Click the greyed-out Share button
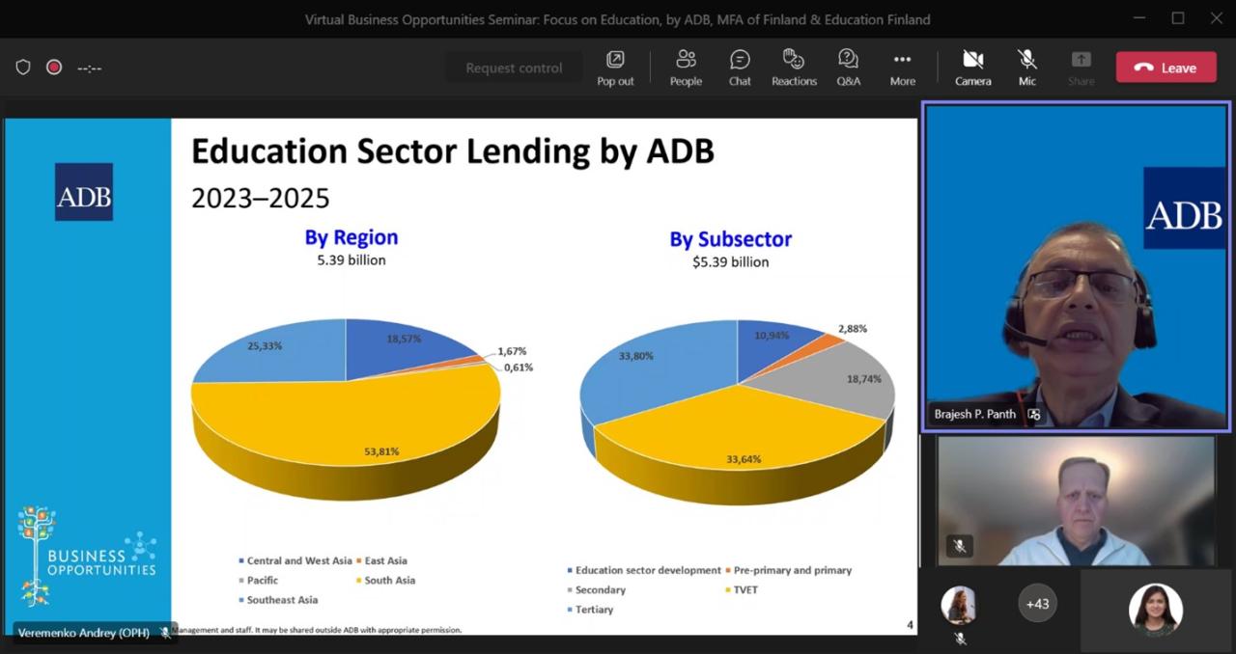Viewport: 1236px width, 654px height. [1081, 68]
